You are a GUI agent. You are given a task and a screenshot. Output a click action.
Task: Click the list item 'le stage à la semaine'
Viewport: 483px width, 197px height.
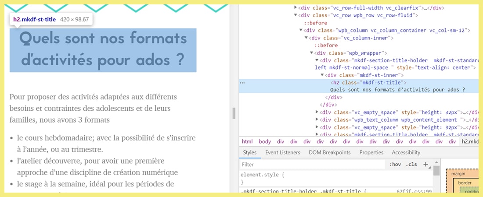[95, 184]
